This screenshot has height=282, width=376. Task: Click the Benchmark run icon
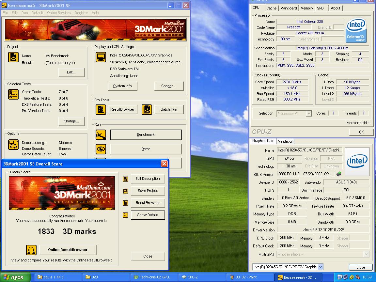pyautogui.click(x=101, y=135)
